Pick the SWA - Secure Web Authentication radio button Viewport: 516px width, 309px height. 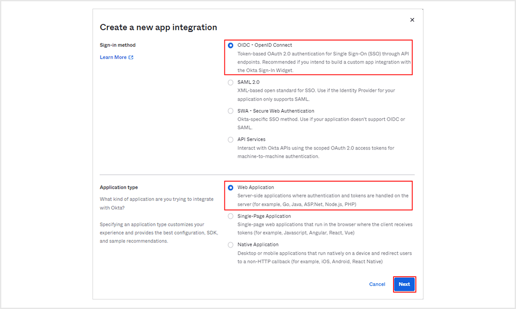click(x=231, y=111)
